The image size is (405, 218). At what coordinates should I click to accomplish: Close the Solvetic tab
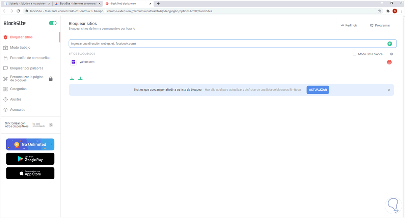point(48,3)
